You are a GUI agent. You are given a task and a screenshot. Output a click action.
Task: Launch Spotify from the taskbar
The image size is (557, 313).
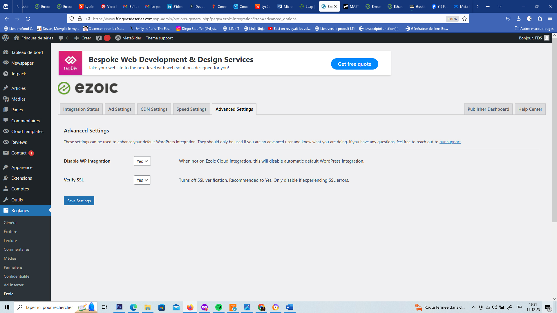(218, 307)
